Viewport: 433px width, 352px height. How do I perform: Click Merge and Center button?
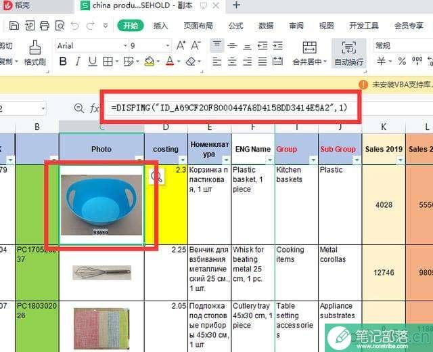coord(310,53)
